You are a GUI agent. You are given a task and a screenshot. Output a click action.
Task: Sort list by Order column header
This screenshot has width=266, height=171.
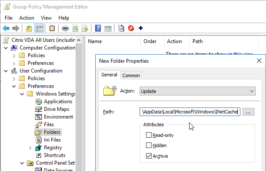coord(152,41)
